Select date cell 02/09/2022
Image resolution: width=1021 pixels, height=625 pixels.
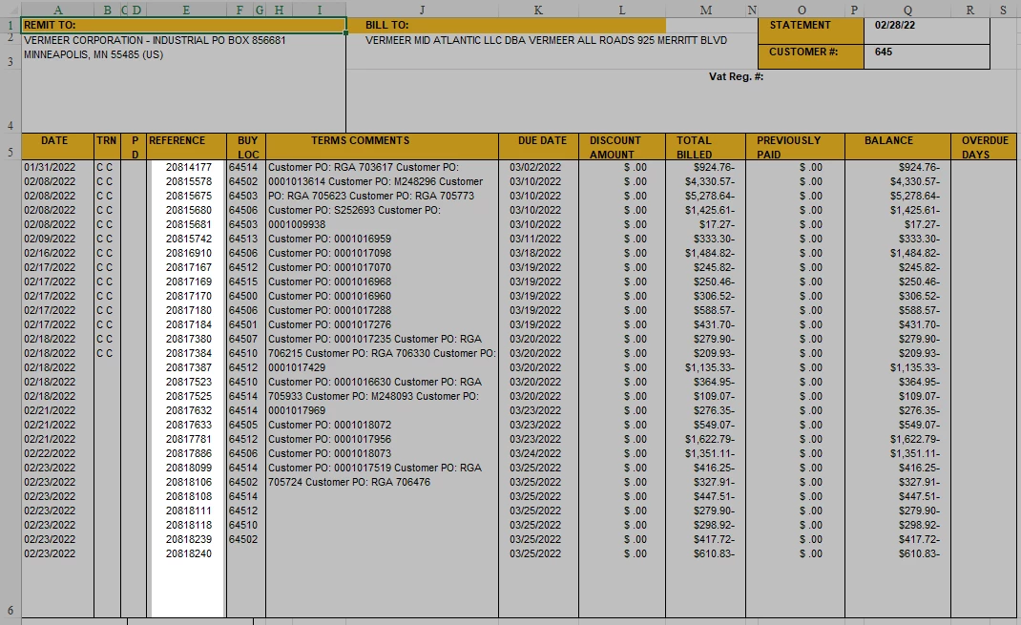click(50, 239)
